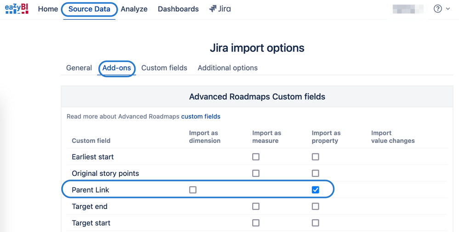This screenshot has height=232, width=459.
Task: Uncheck Parent Link import as property
Action: [315, 190]
